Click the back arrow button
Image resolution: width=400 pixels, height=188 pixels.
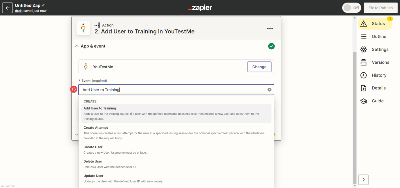[x=7, y=8]
